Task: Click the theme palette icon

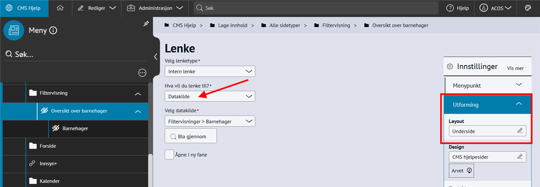Action: (528, 8)
